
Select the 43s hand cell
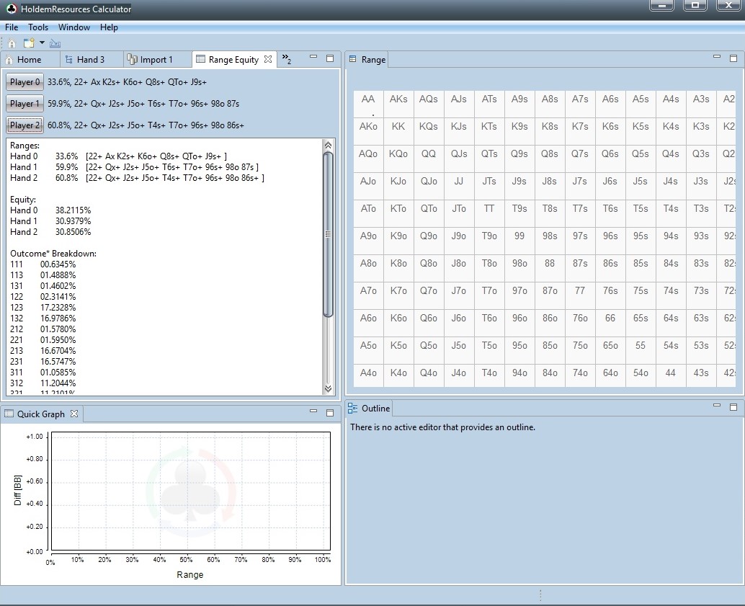coord(701,377)
